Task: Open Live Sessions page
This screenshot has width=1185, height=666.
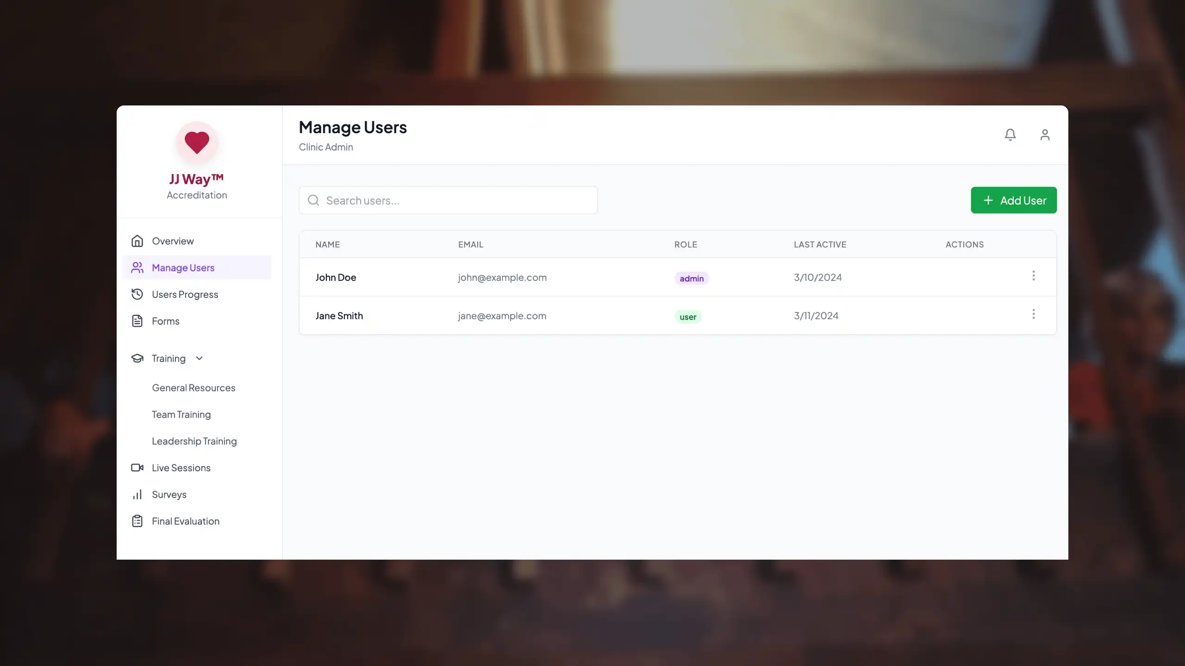Action: pyautogui.click(x=197, y=468)
